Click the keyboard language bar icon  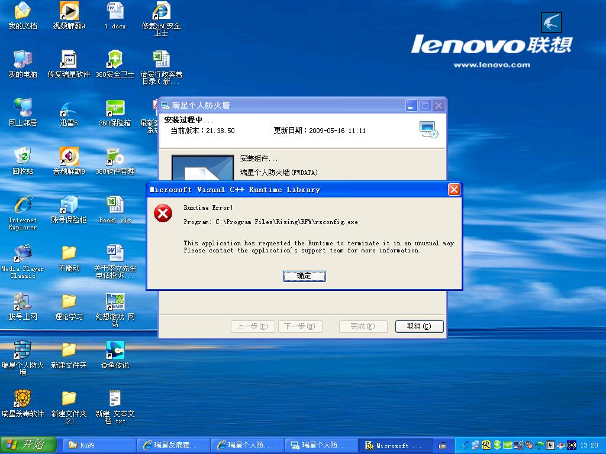coord(443,446)
